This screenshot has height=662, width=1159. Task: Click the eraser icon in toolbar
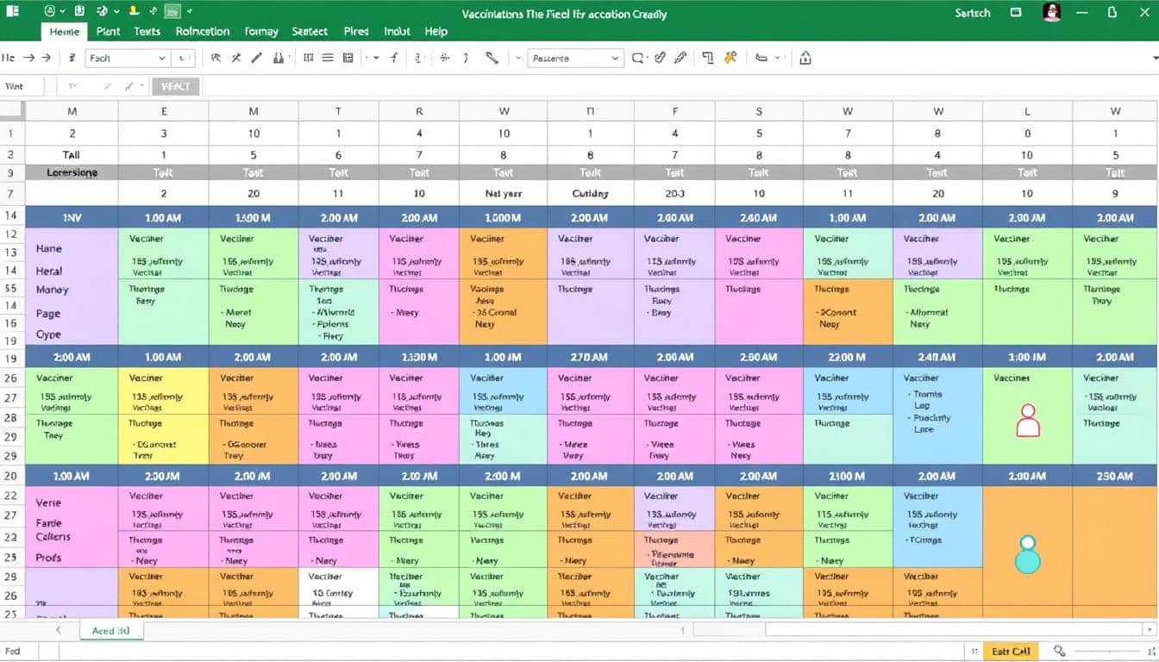(761, 58)
